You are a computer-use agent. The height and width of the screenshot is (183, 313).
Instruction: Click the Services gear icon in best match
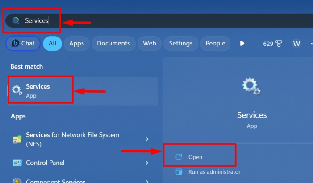17,90
